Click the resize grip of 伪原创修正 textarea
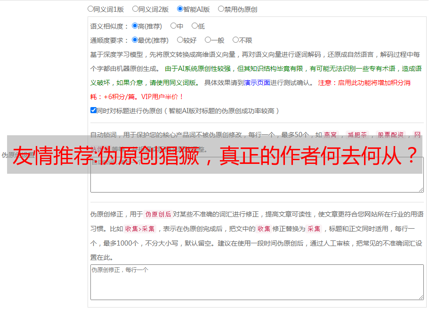 [421, 297]
